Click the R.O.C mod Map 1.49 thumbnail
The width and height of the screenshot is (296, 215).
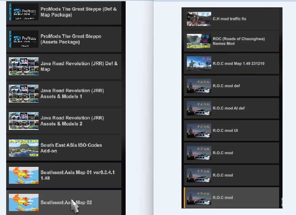click(199, 64)
